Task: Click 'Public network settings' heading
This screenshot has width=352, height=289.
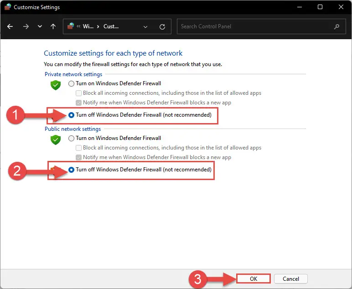Action: [x=73, y=129]
